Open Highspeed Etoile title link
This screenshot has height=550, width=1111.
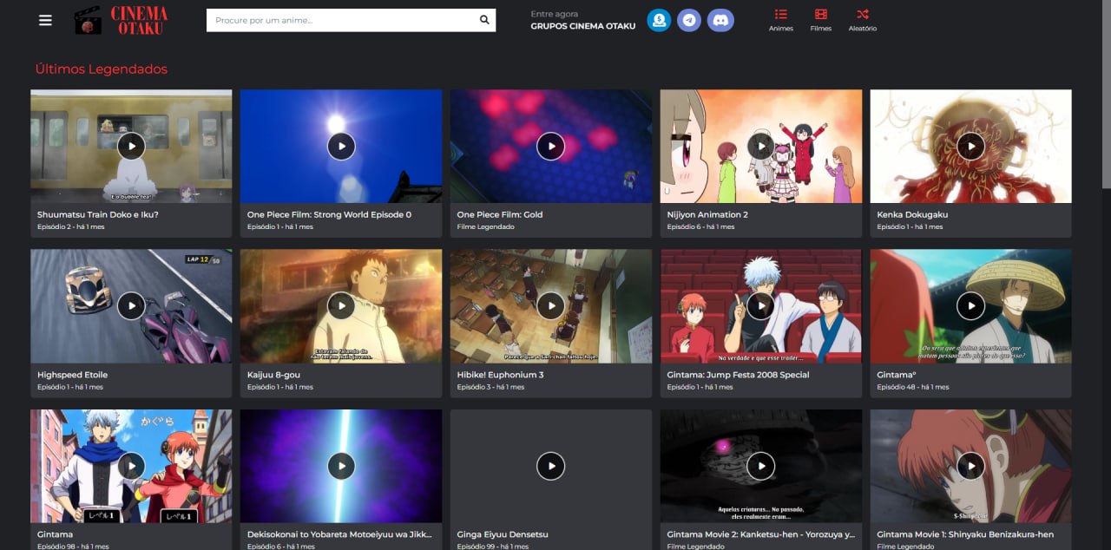coord(73,375)
